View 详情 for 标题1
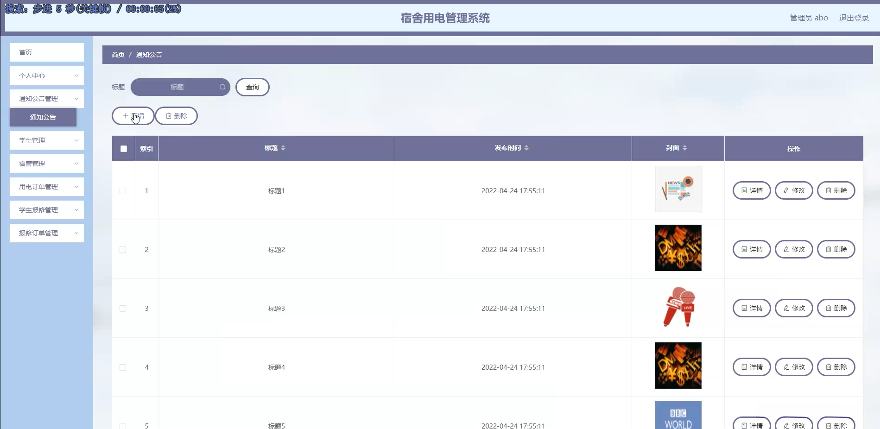The width and height of the screenshot is (880, 429). pos(752,190)
